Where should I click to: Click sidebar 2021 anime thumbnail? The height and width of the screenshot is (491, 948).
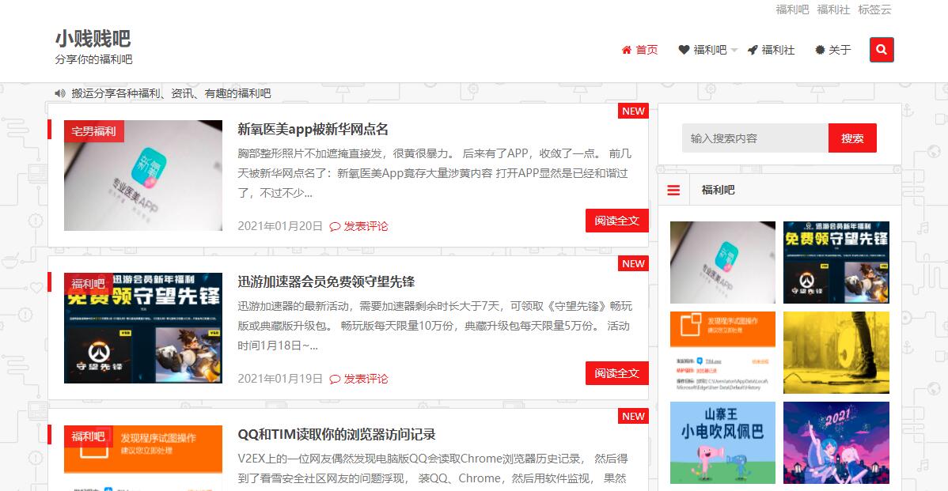pos(836,443)
